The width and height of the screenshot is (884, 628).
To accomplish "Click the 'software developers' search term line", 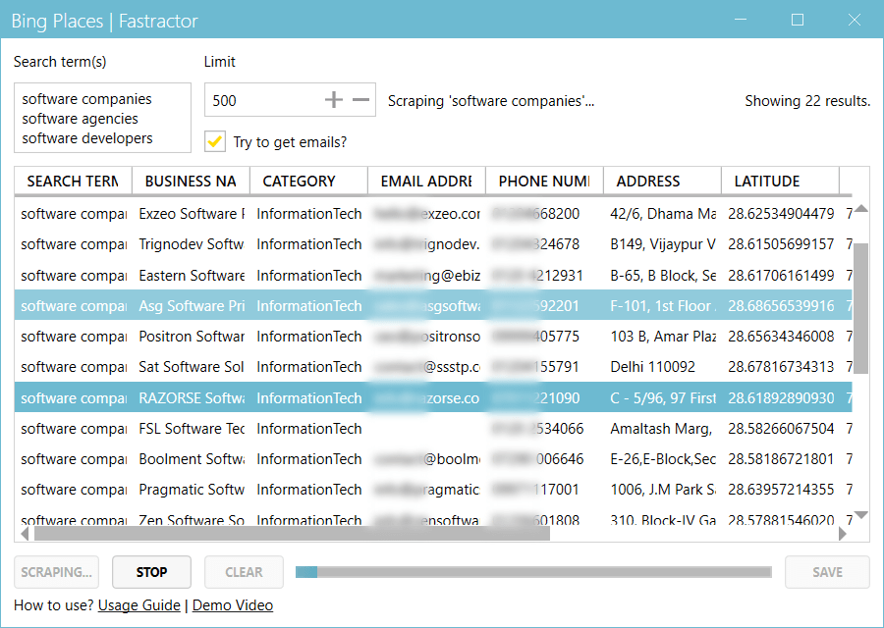I will (x=87, y=138).
